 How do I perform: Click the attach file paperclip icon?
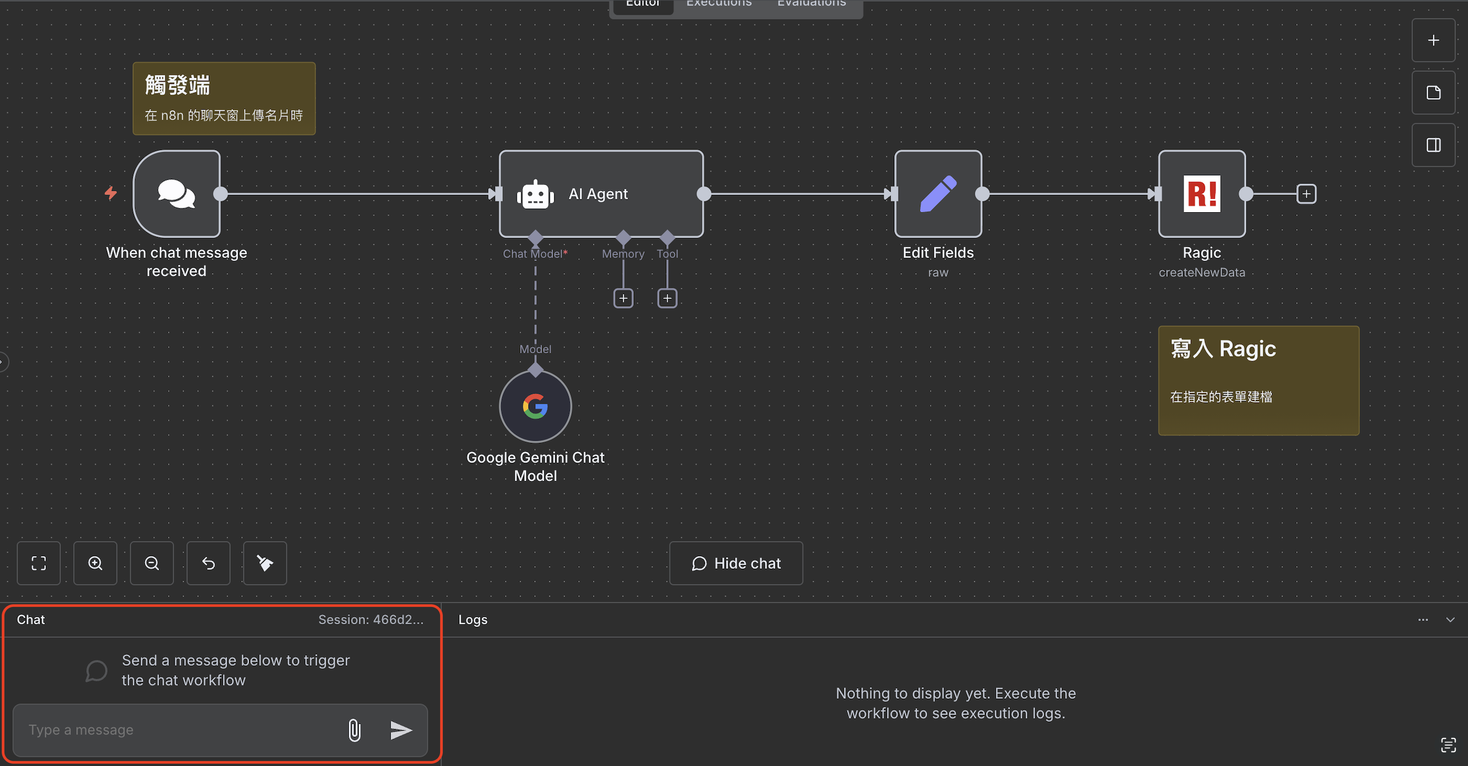click(x=354, y=730)
